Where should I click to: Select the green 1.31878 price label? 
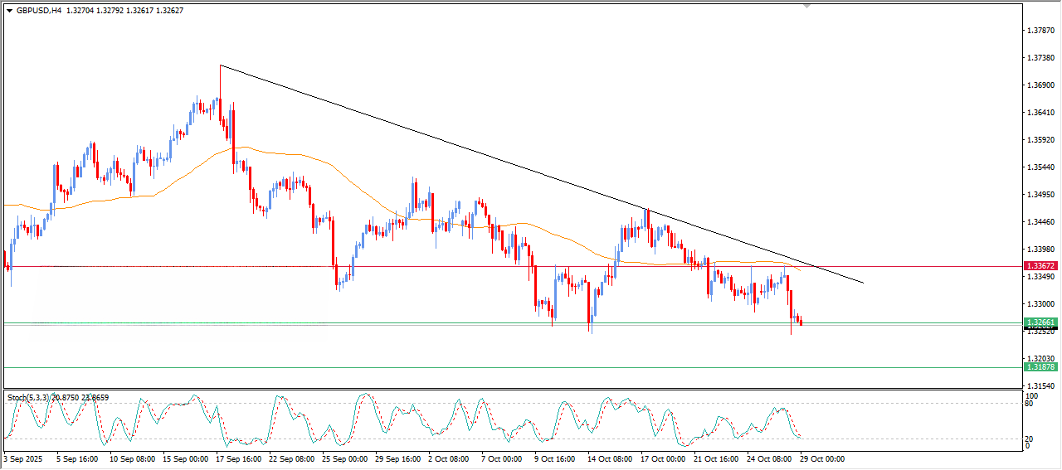pyautogui.click(x=1040, y=367)
